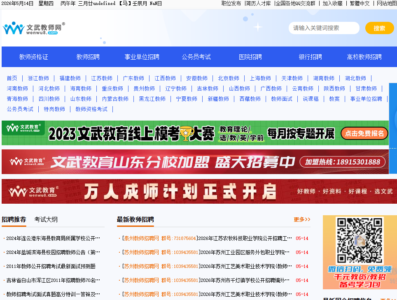Open 北京教师 regional link
The width and height of the screenshot is (397, 300).
click(x=229, y=79)
